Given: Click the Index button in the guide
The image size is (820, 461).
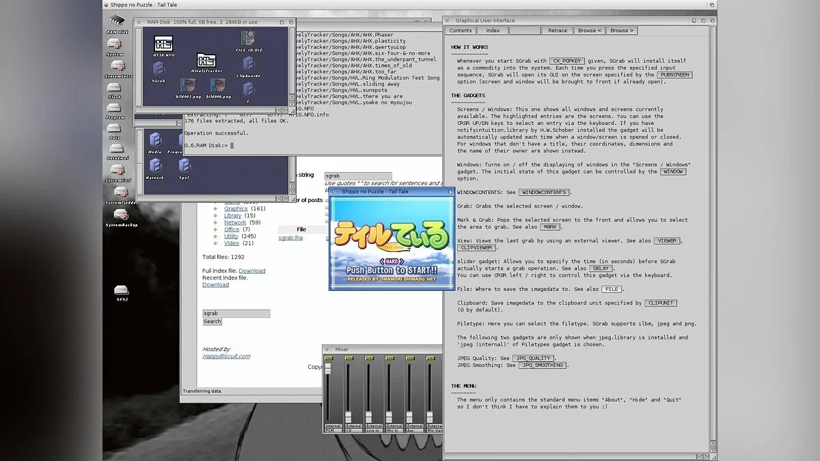Looking at the screenshot, I should point(493,30).
